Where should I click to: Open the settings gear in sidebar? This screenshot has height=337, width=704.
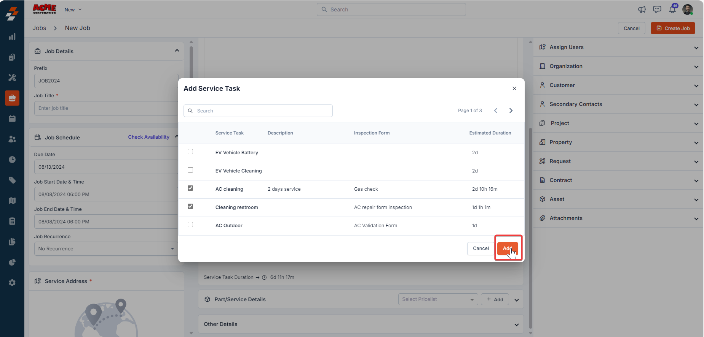click(12, 283)
